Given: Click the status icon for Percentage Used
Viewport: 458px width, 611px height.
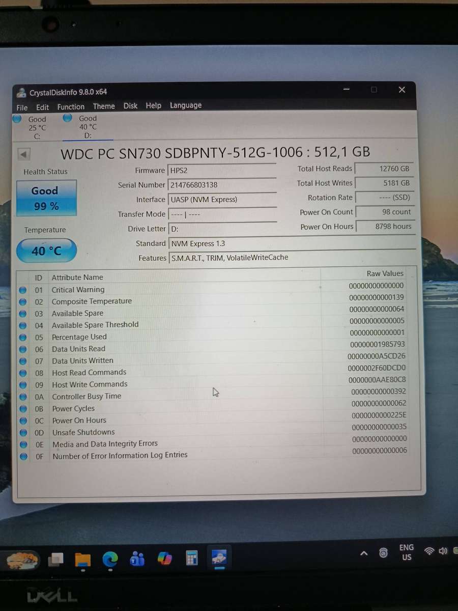Looking at the screenshot, I should pos(22,338).
